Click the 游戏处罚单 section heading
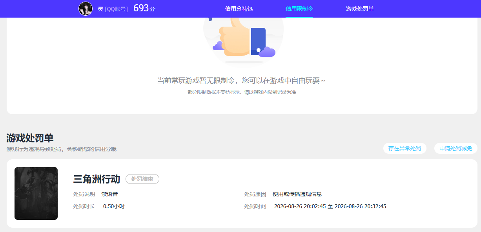The width and height of the screenshot is (481, 232). (30, 138)
